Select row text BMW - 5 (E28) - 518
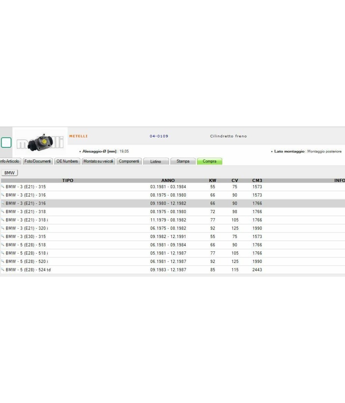Screen dimensions: 345x403 pos(26,245)
